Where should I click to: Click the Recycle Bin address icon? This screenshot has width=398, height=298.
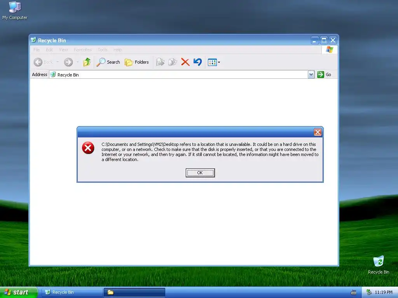click(x=53, y=74)
